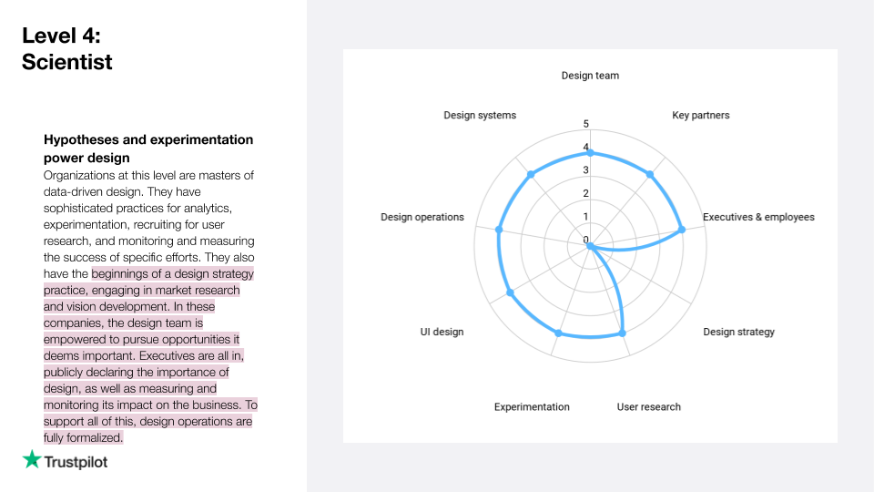
Task: Click the Level 4: Scientist title
Action: [x=66, y=48]
